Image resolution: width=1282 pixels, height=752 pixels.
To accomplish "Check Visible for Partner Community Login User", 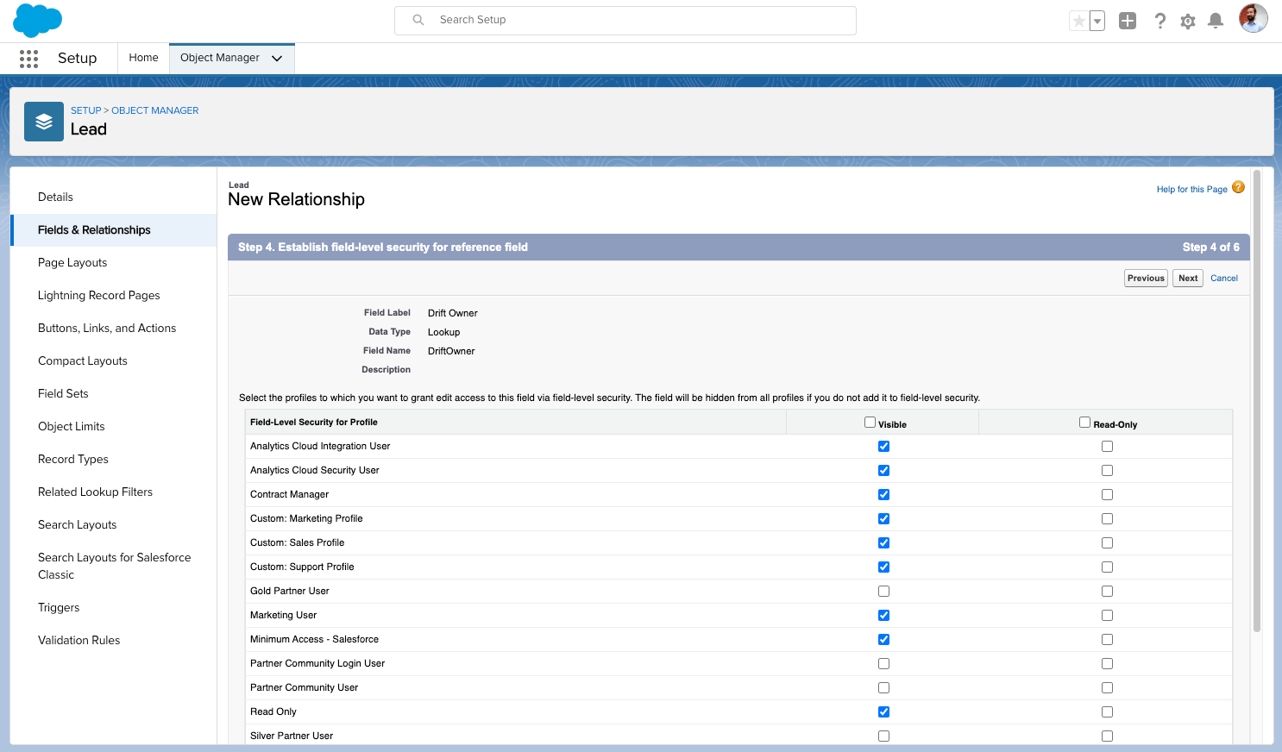I will 883,664.
